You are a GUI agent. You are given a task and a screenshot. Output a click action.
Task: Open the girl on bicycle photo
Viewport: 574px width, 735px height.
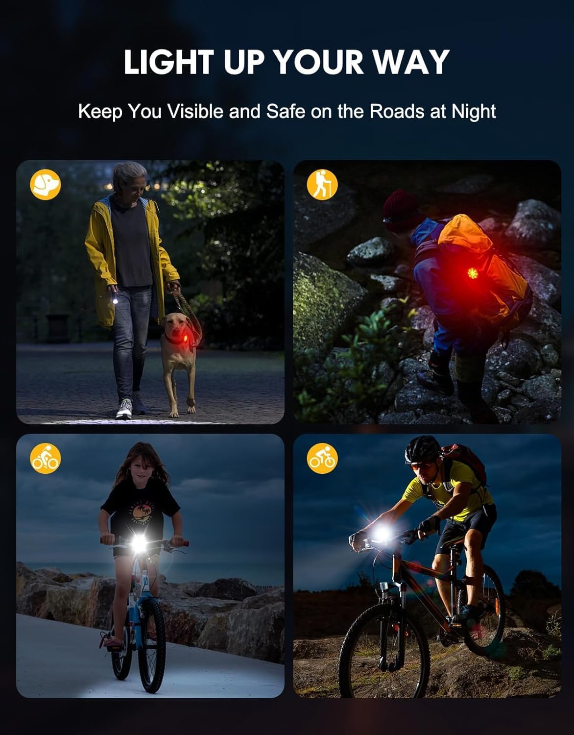tap(150, 566)
